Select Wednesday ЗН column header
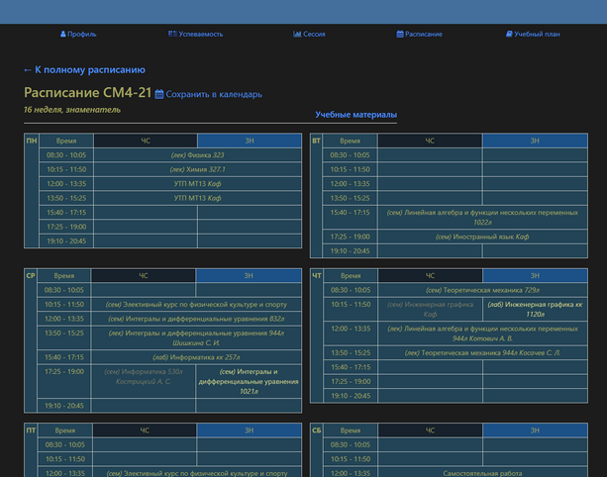This screenshot has height=477, width=607. [x=249, y=275]
